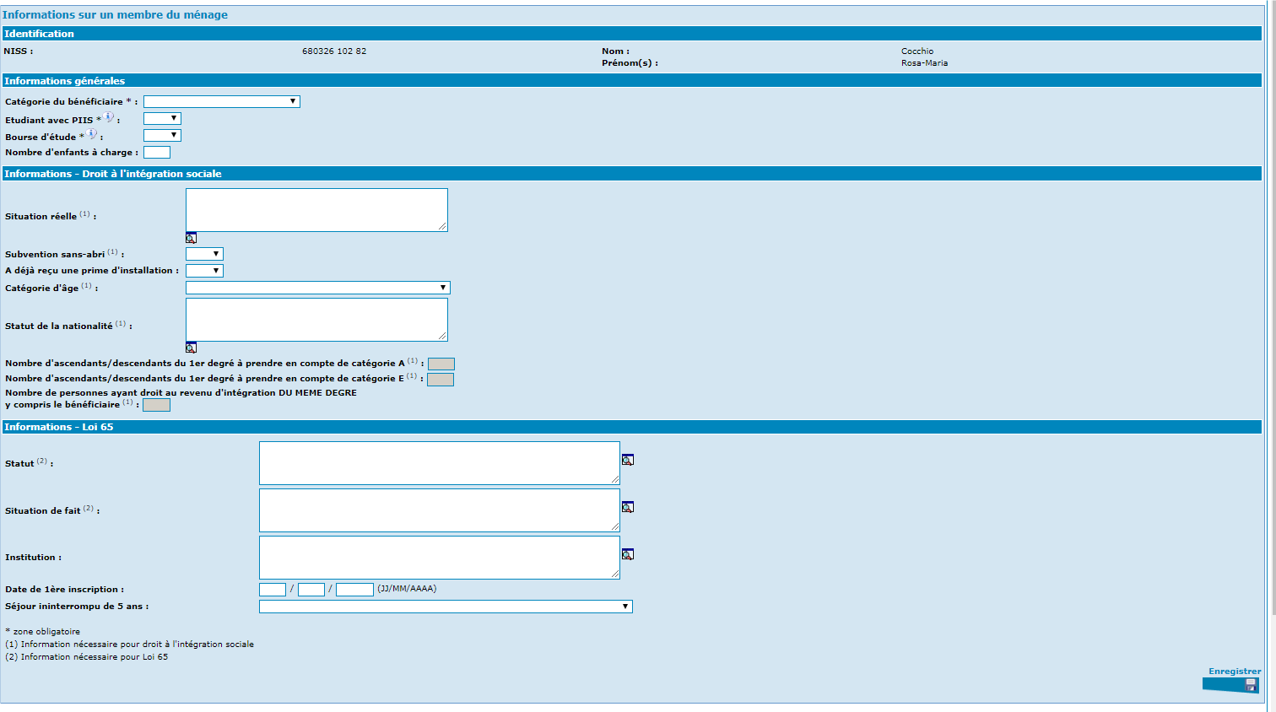Click footnote (2) about Loi 65

[x=86, y=657]
